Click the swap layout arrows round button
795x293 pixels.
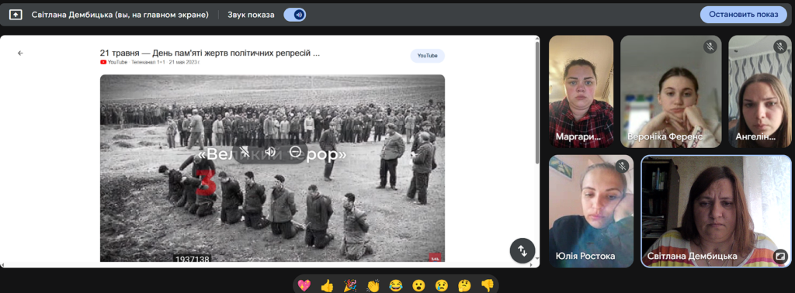pos(522,250)
